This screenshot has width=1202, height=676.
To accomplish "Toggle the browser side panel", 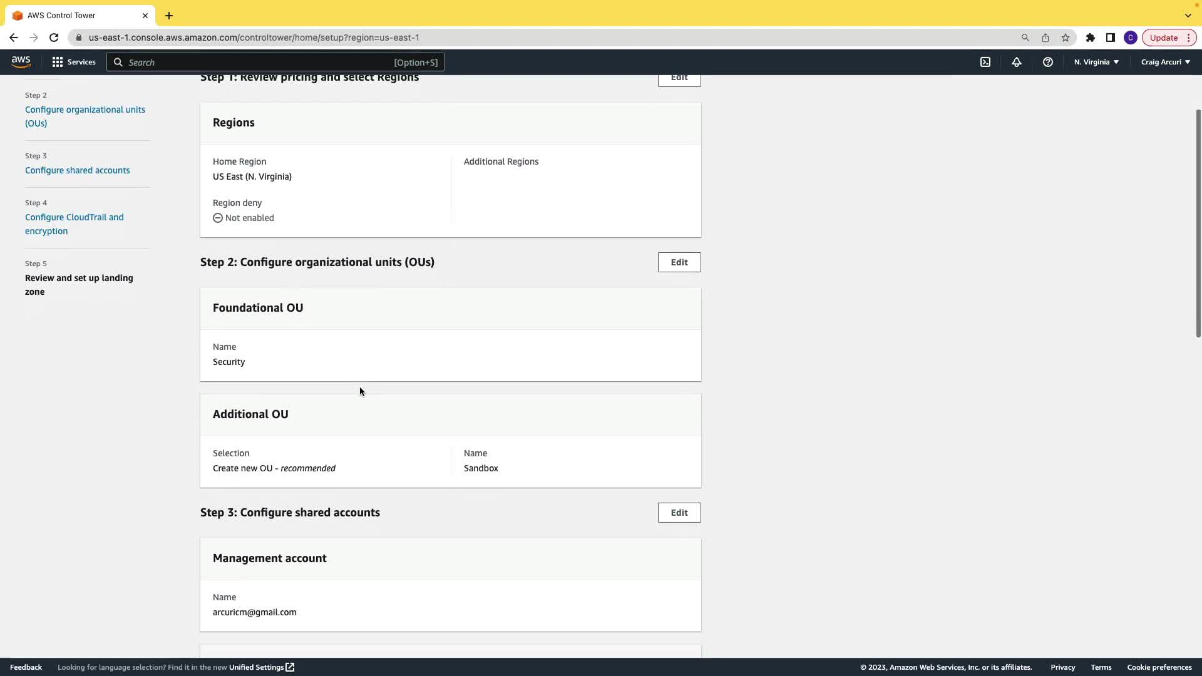I will (1110, 38).
